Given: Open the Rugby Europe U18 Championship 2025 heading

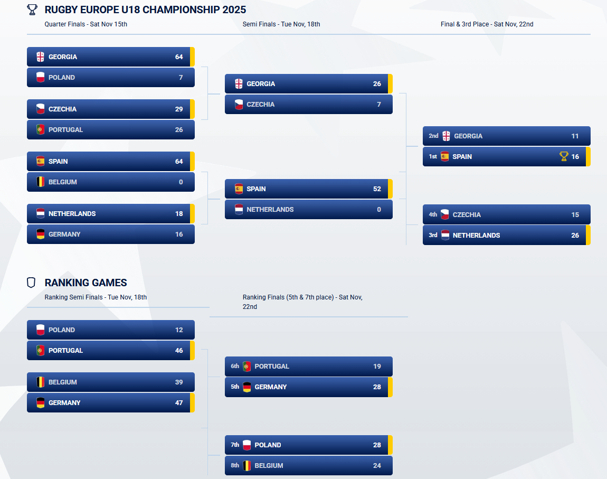Looking at the screenshot, I should (x=145, y=10).
